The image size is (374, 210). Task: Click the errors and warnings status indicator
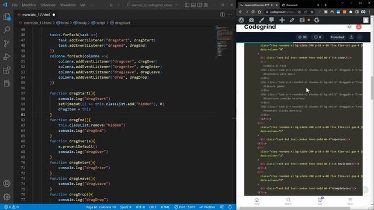pos(11,207)
